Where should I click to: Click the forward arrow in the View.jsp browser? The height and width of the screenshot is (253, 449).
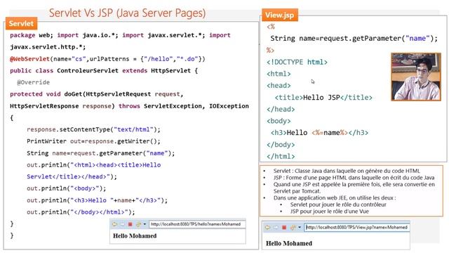point(276,228)
